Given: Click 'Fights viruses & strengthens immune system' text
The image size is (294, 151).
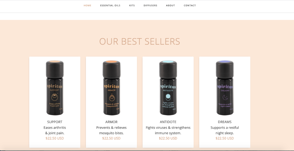Looking at the screenshot, I should [x=168, y=130].
